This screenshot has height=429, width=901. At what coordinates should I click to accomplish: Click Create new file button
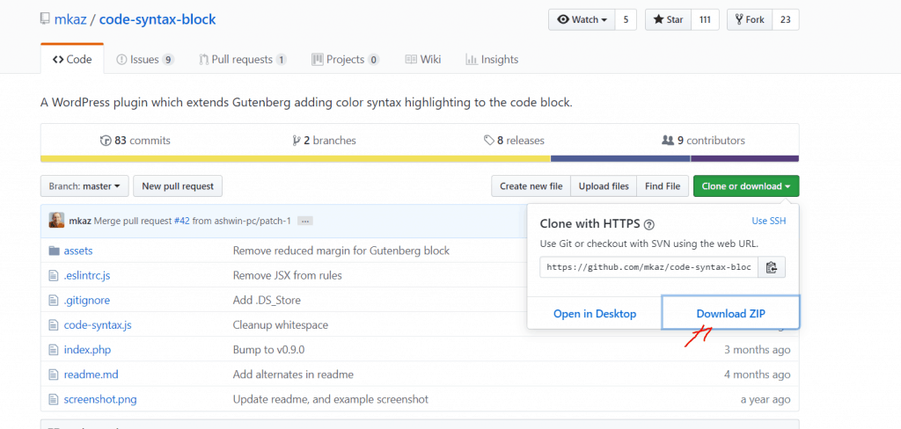(x=531, y=186)
